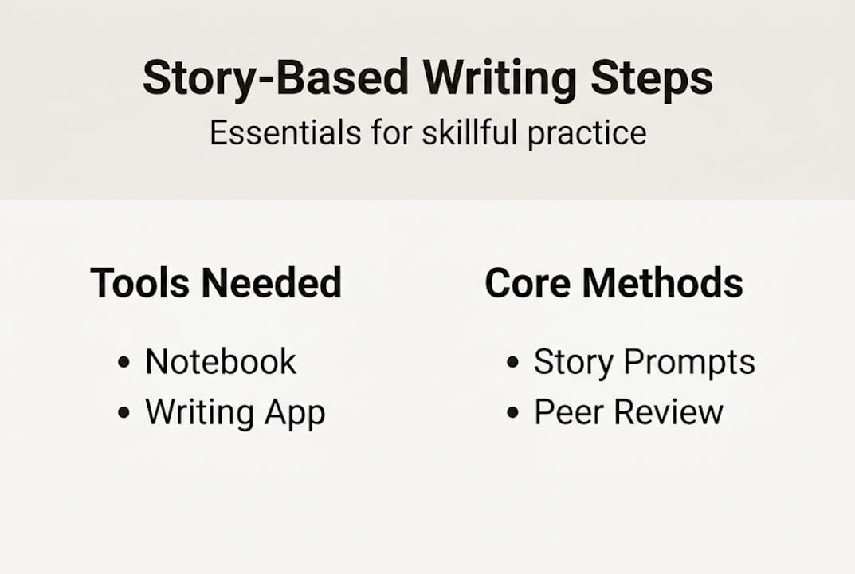Click the "Core Methods" heading
This screenshot has height=574, width=855.
point(614,283)
